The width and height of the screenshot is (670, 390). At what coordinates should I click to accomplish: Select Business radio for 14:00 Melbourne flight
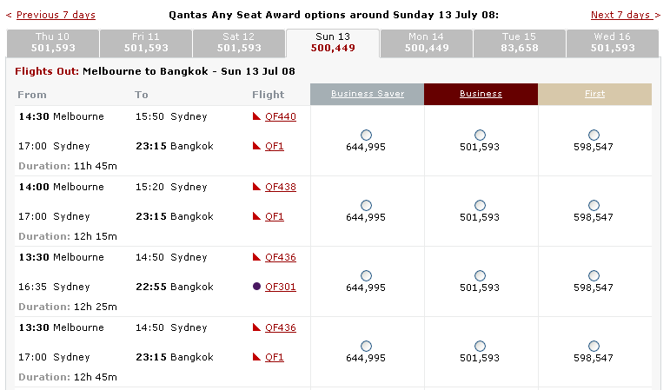[x=480, y=206]
